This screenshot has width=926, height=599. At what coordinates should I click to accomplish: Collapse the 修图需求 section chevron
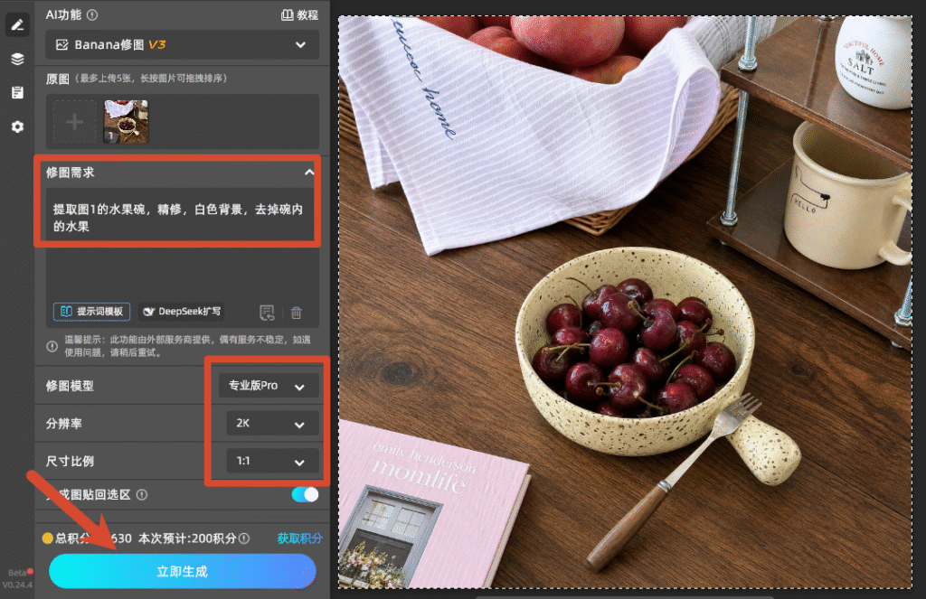pos(309,173)
